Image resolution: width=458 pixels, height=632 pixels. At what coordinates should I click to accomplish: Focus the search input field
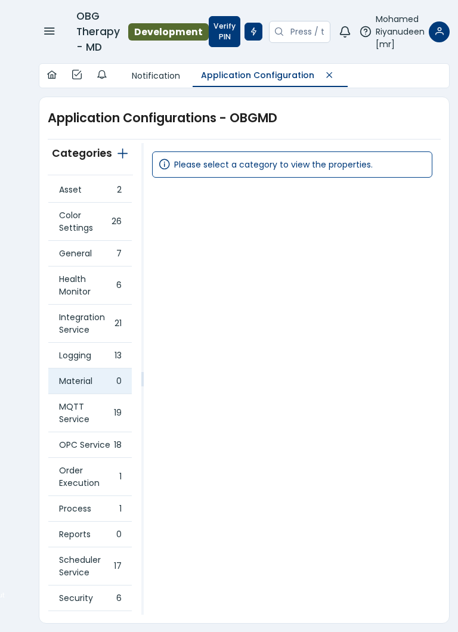pyautogui.click(x=307, y=32)
